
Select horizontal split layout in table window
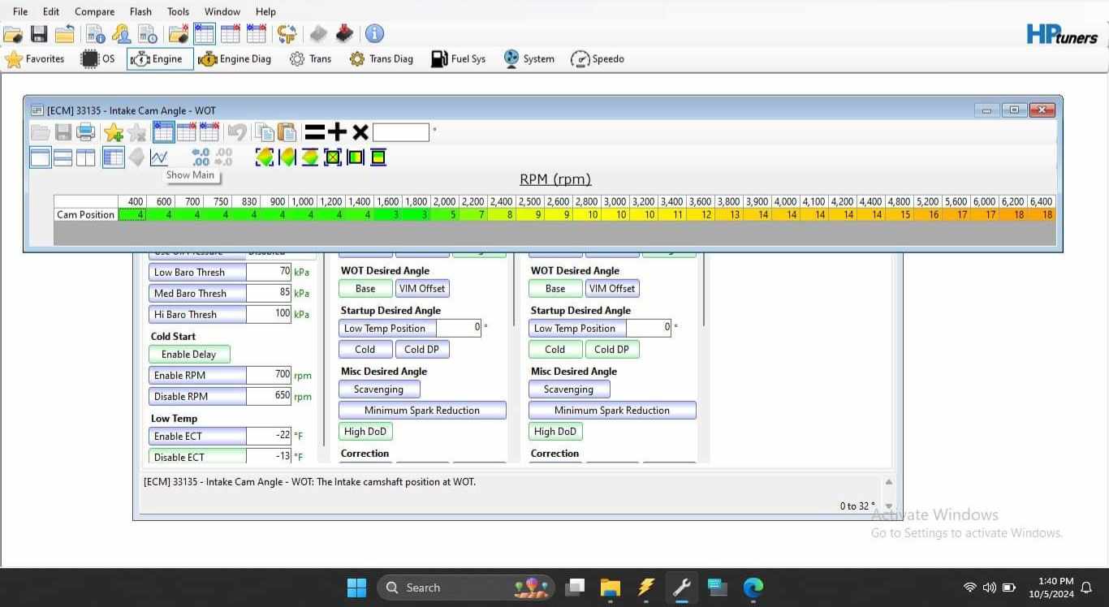(x=63, y=157)
